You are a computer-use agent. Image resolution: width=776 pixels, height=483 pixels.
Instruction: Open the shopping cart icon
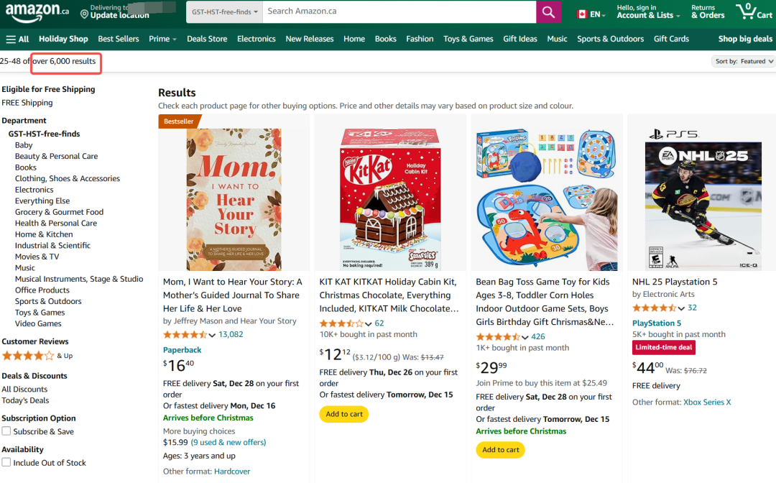[x=753, y=11]
